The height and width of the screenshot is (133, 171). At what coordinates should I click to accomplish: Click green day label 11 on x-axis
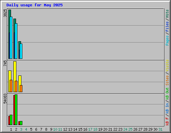point(60,129)
